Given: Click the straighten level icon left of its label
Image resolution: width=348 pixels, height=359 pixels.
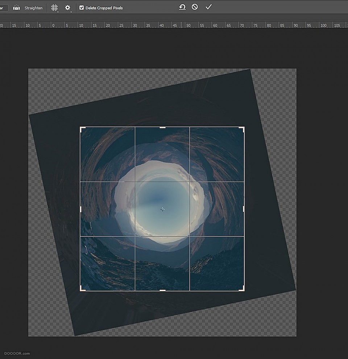Looking at the screenshot, I should point(16,7).
